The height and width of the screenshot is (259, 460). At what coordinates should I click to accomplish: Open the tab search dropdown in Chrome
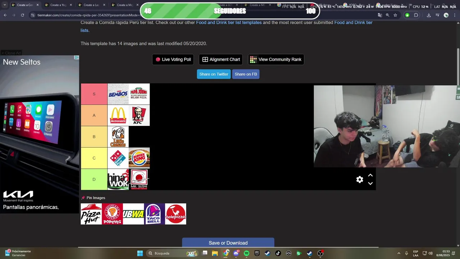4,5
